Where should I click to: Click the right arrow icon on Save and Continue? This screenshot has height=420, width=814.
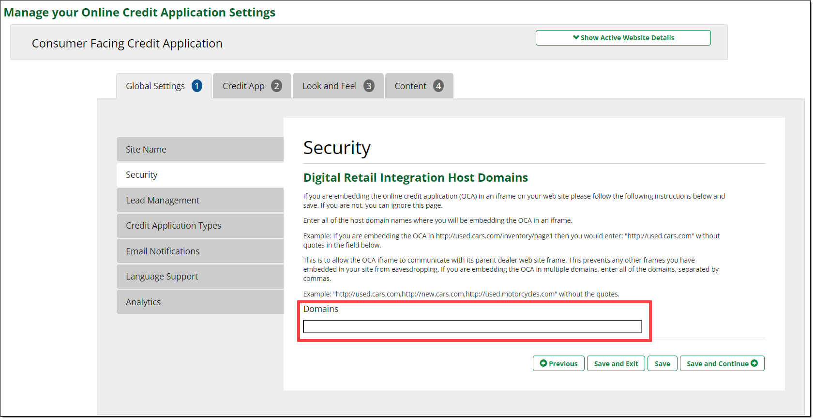tap(754, 363)
